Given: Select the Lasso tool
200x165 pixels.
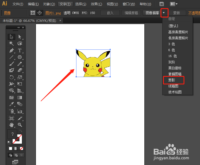Looking at the screenshot, I should [x=20, y=43].
